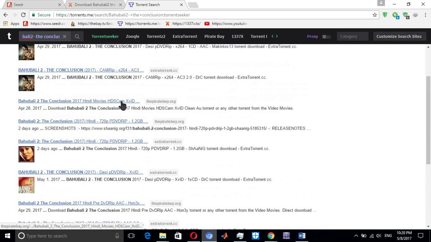Click the first green shield extension icon
This screenshot has height=242, width=431.
(385, 15)
